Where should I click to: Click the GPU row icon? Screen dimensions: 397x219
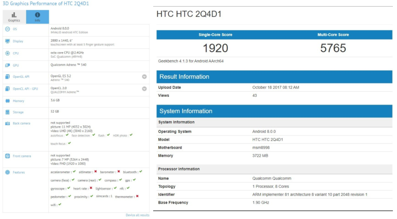pos(8,65)
